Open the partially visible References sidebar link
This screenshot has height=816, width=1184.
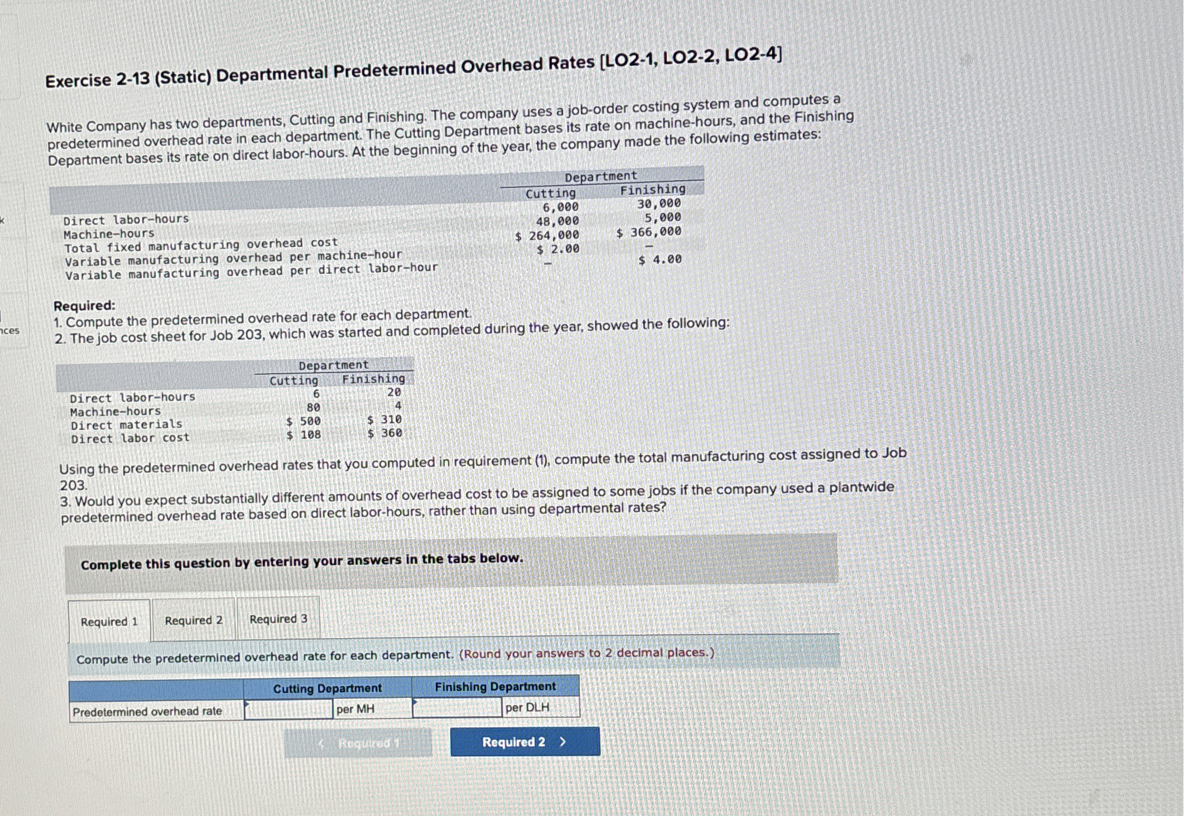click(x=10, y=331)
